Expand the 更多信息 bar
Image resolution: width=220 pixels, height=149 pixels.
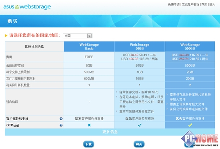point(110,132)
